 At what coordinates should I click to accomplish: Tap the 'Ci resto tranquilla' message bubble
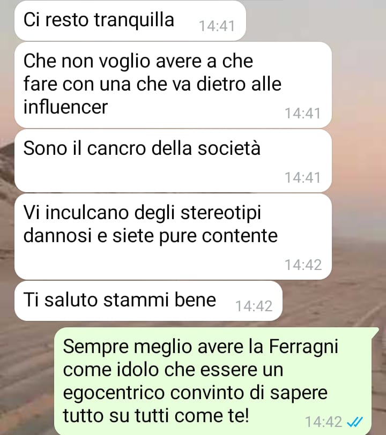[x=130, y=20]
